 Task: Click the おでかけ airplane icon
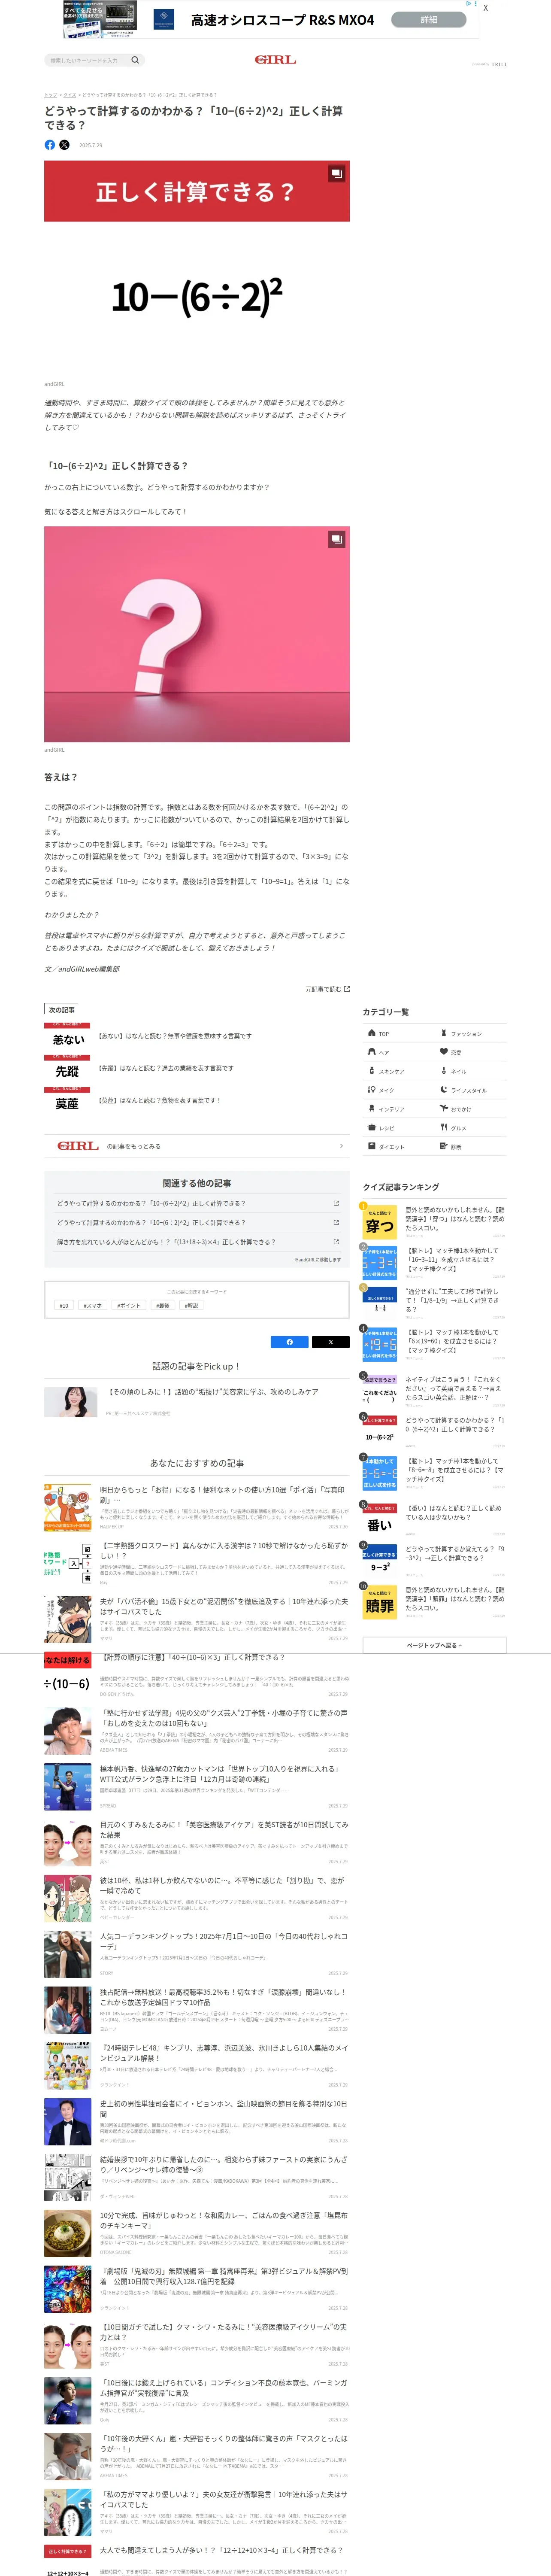coord(444,1109)
